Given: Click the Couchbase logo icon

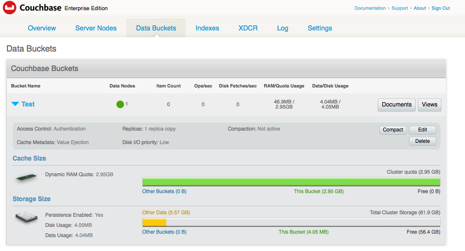Looking at the screenshot, I should tap(9, 8).
